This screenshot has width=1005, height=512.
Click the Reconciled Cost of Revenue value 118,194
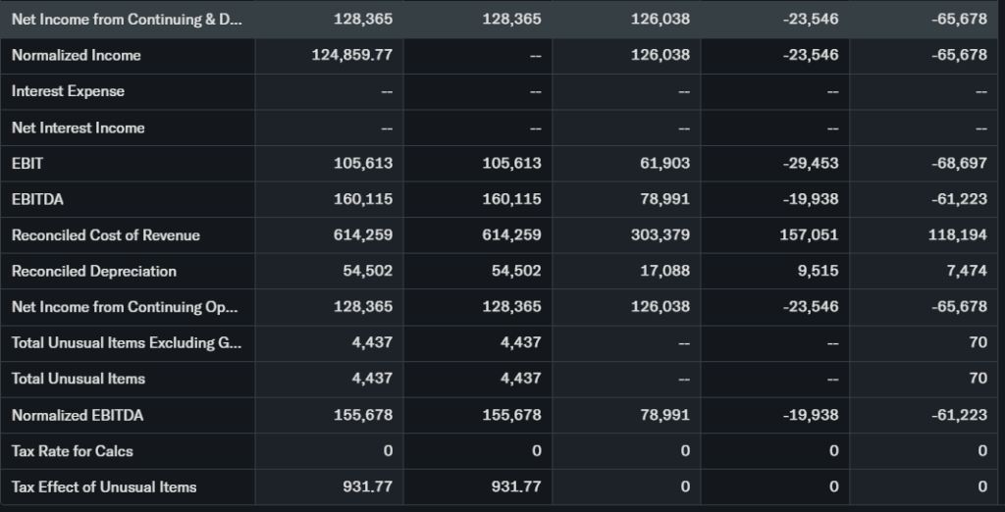959,235
